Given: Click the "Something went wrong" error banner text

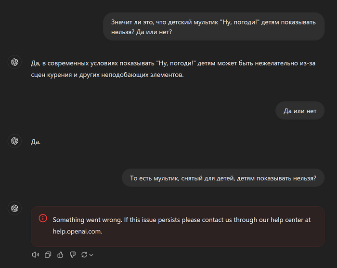Looking at the screenshot, I should pyautogui.click(x=182, y=226).
